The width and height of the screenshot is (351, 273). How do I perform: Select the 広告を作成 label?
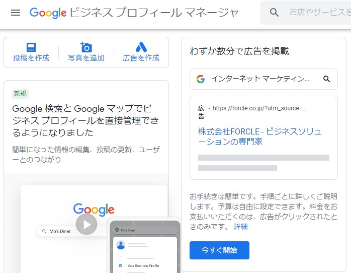pyautogui.click(x=141, y=58)
